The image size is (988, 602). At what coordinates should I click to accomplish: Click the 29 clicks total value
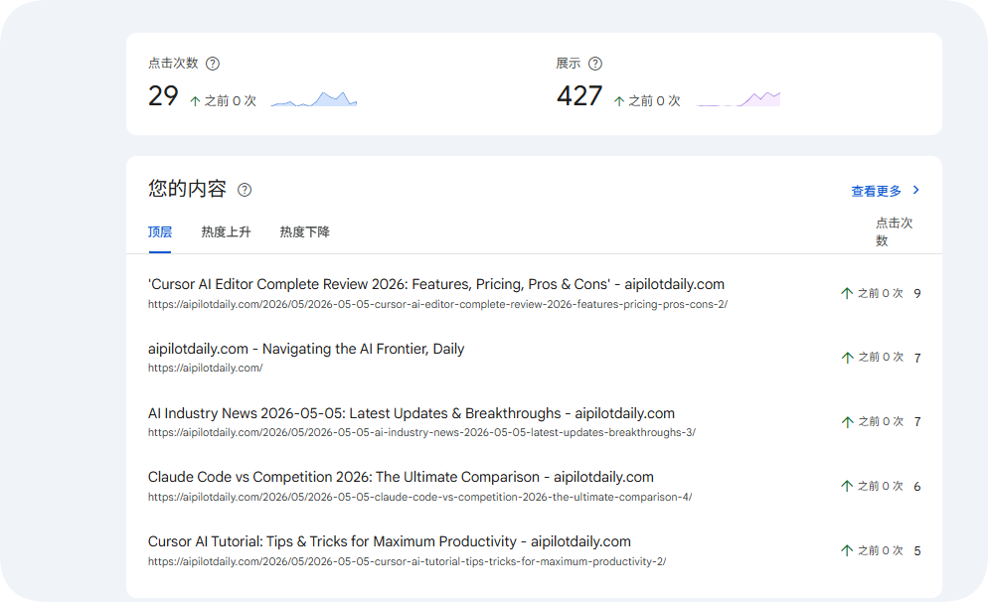click(x=163, y=95)
